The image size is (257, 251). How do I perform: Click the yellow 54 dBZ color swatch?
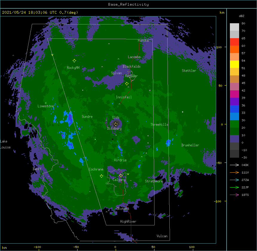tap(234, 64)
